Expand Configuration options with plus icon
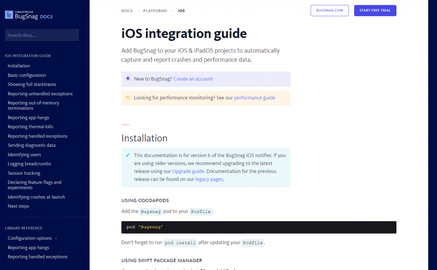 point(56,238)
